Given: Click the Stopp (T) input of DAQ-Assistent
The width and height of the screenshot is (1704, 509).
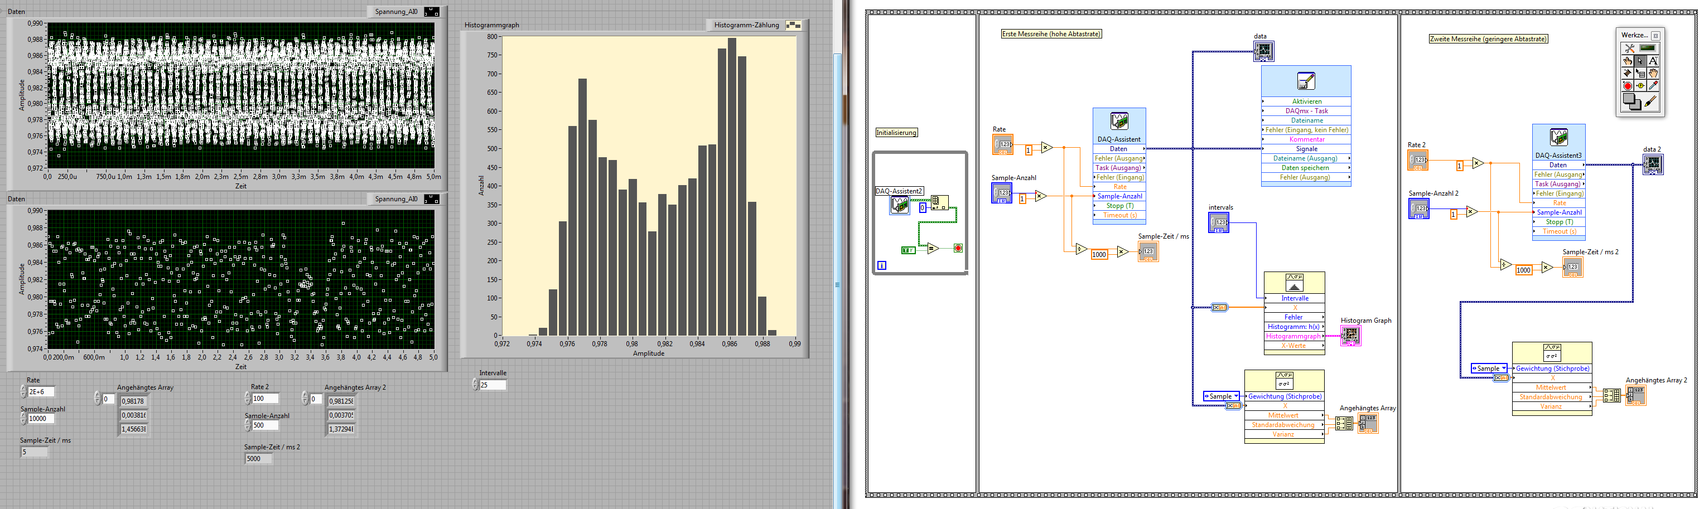Looking at the screenshot, I should coord(1118,206).
